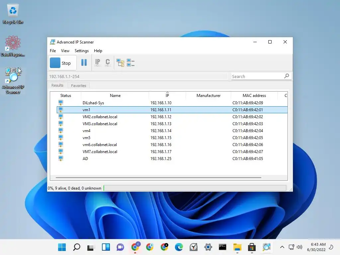This screenshot has width=340, height=255.
Task: Click the IP toolbar icon
Action: click(x=98, y=63)
